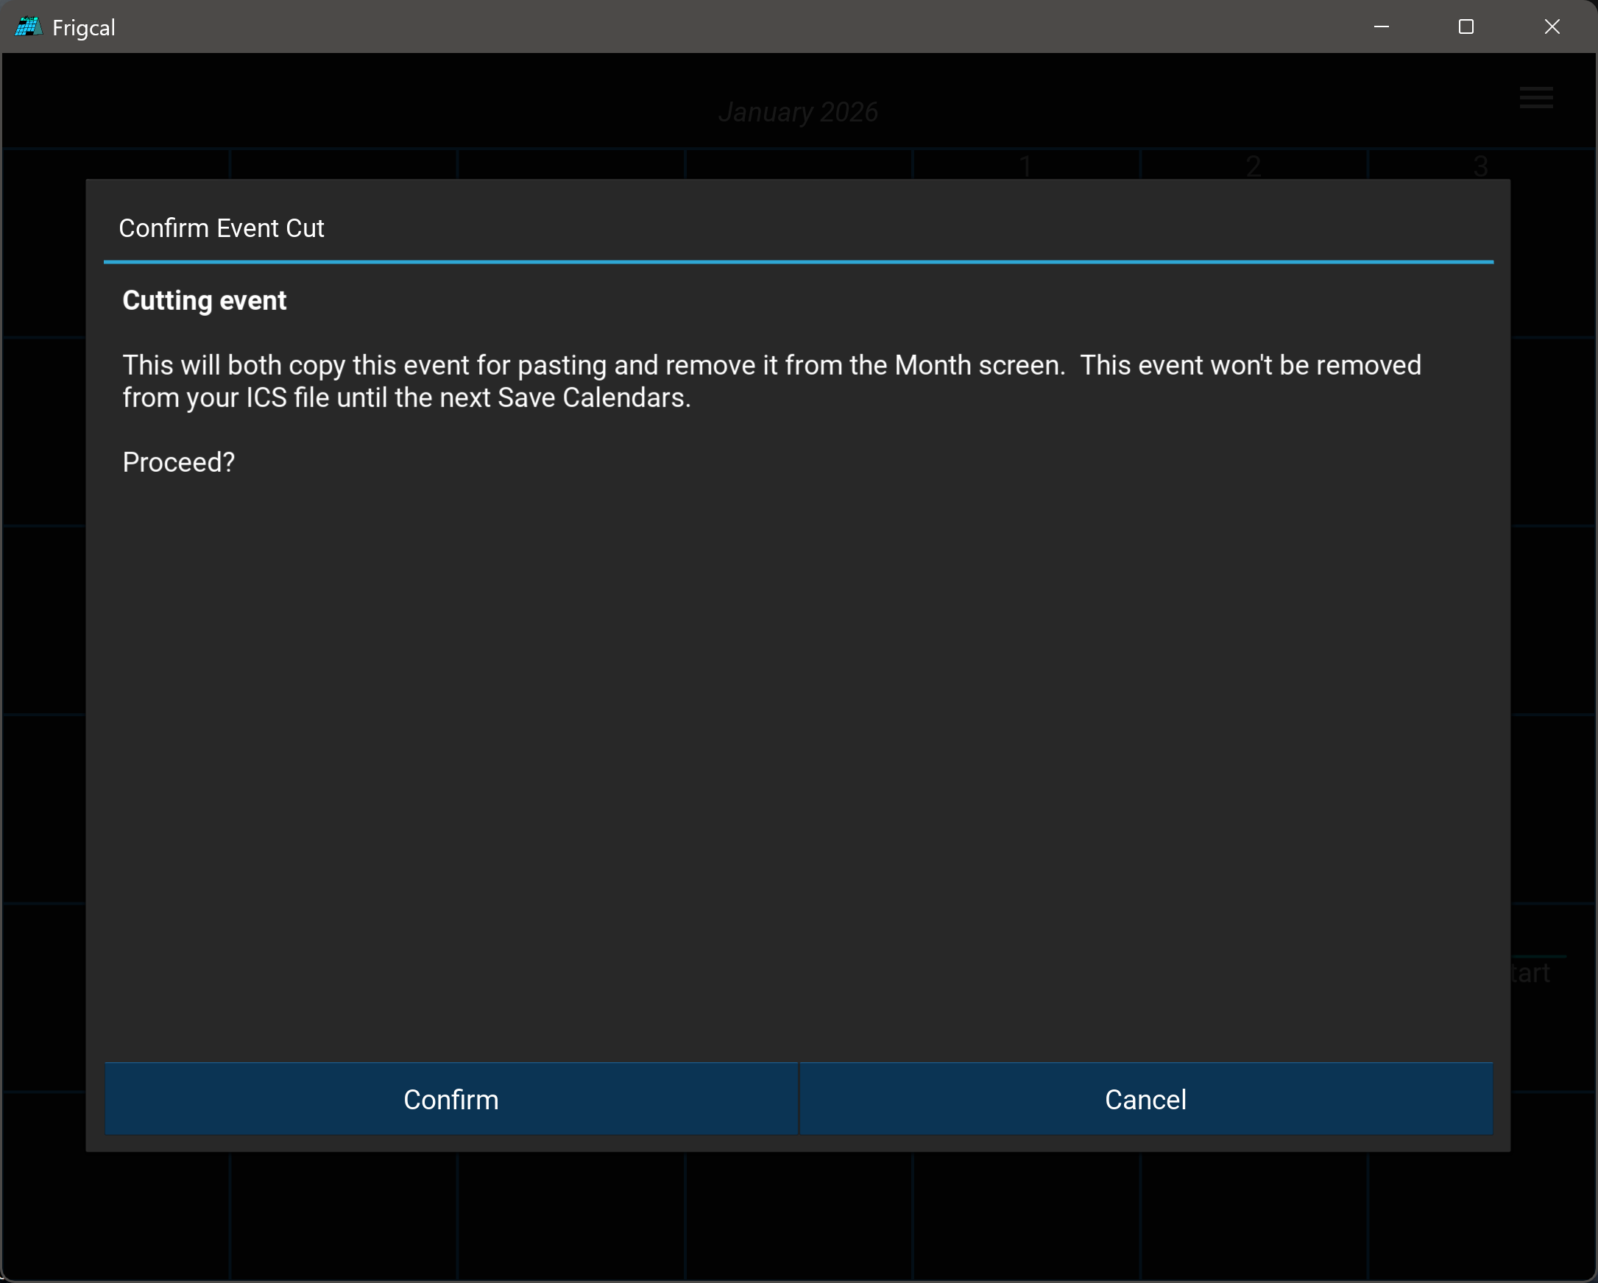Minimize the Frigcal window

pyautogui.click(x=1381, y=27)
